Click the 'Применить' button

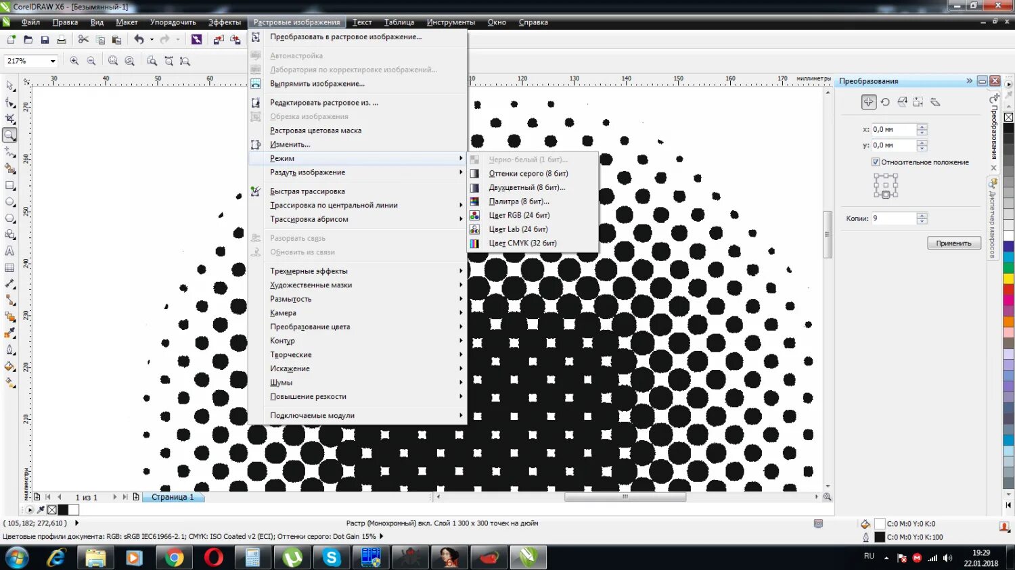click(954, 243)
